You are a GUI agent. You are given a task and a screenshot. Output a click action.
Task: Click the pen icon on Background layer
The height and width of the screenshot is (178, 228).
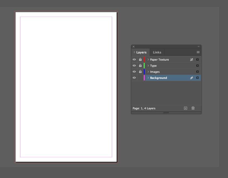(192, 78)
